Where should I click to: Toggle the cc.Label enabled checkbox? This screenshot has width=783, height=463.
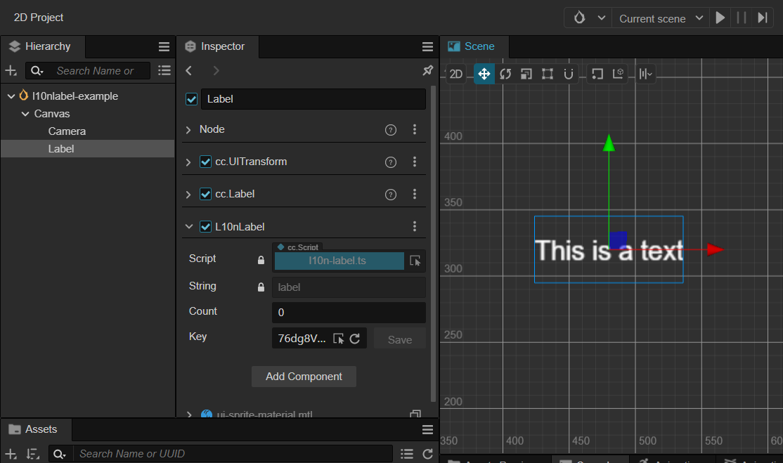click(x=205, y=194)
